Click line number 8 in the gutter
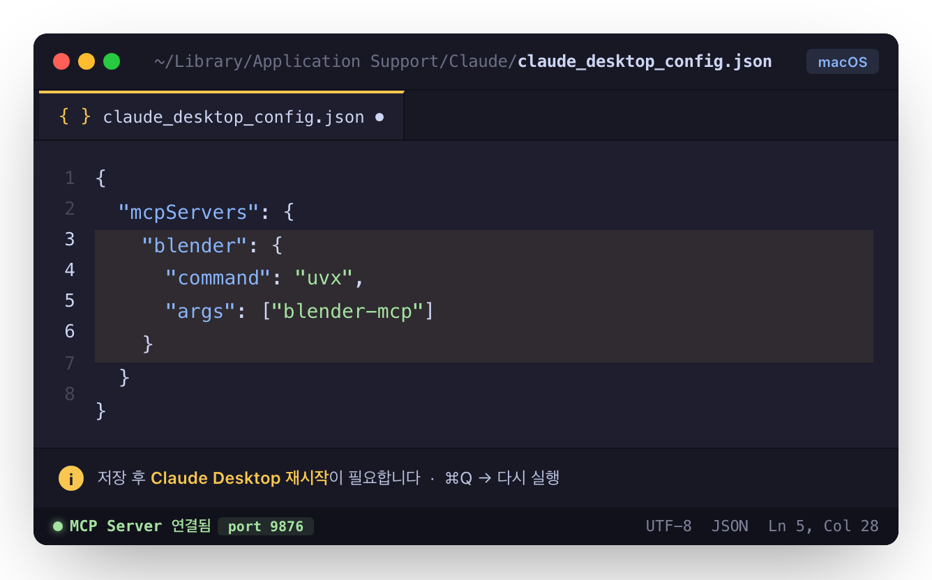 pos(70,394)
